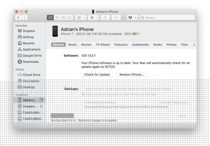Go to the Photos tab

coord(171,45)
